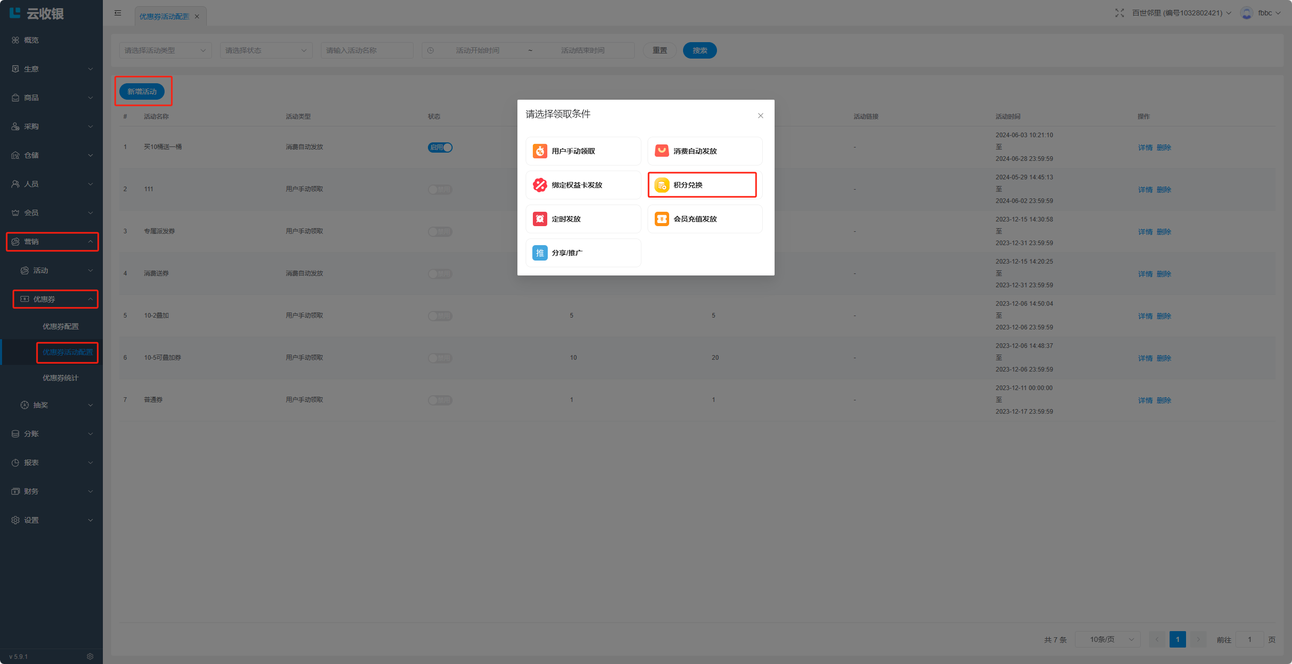Select the 定时发放 alarm clock icon
1292x664 pixels.
[540, 219]
